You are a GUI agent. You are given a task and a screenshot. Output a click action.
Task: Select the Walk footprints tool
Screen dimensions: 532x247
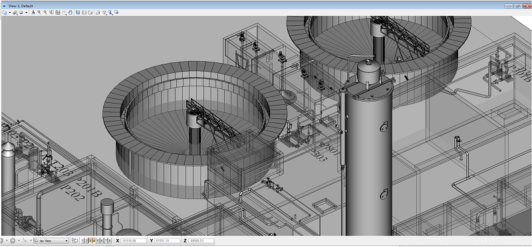click(78, 13)
